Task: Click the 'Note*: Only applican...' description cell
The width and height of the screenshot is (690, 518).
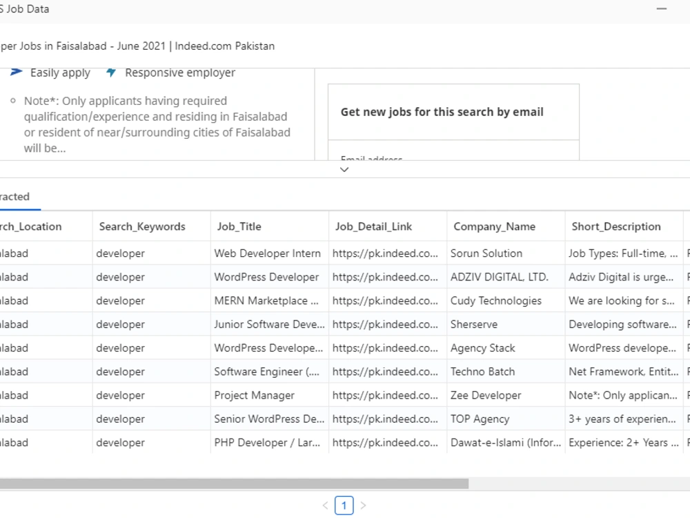Action: (624, 396)
